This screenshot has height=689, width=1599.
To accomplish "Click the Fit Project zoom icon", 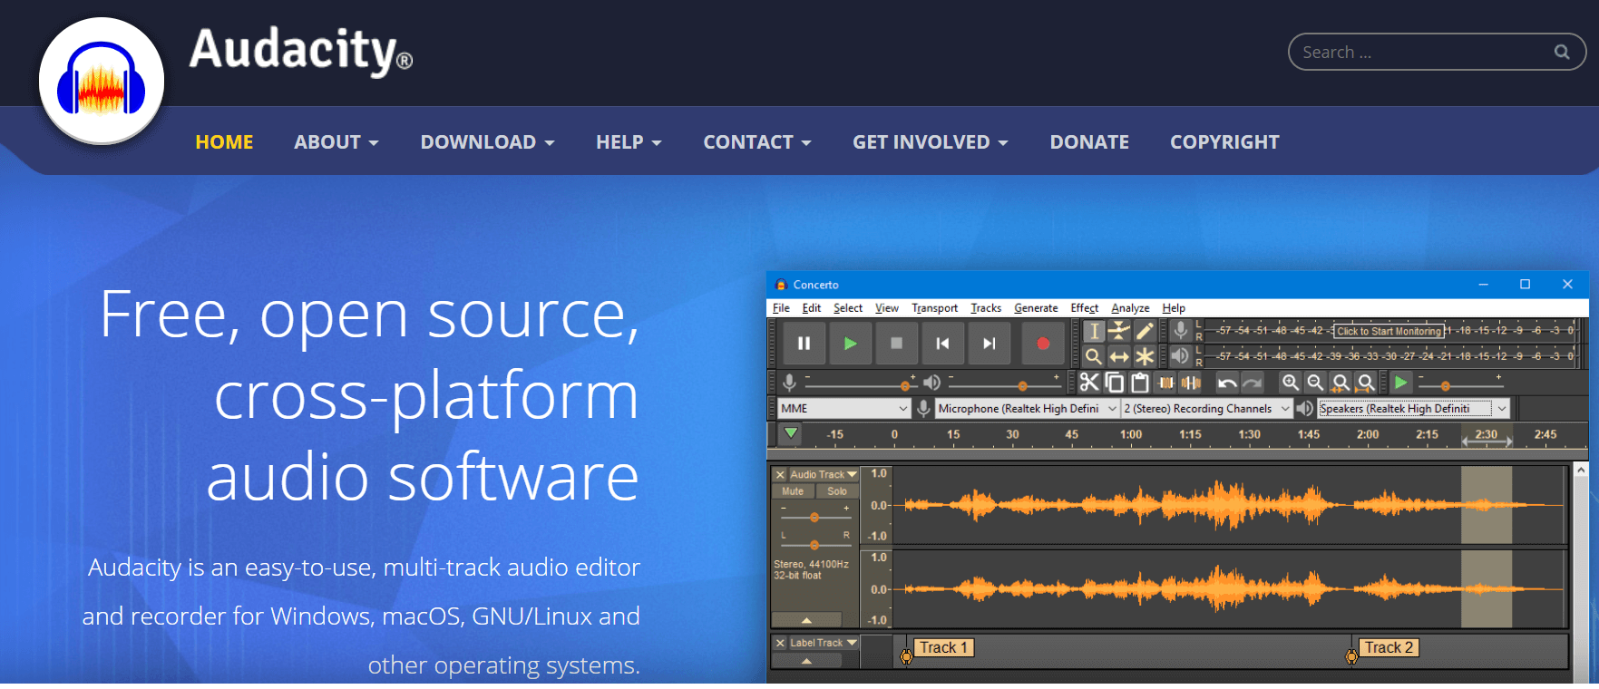I will pos(1366,383).
